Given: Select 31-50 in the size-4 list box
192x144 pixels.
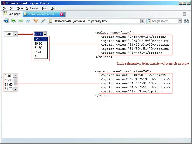Looking at the screenshot, I should tap(9, 85).
